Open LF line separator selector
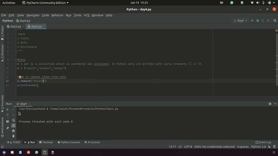The width and height of the screenshot is (278, 156). tap(180, 146)
